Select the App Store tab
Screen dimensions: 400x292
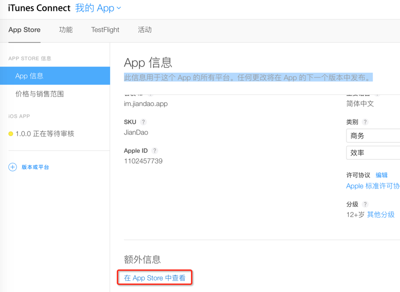pos(24,30)
